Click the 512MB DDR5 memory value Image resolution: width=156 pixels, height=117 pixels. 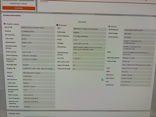pos(39,76)
